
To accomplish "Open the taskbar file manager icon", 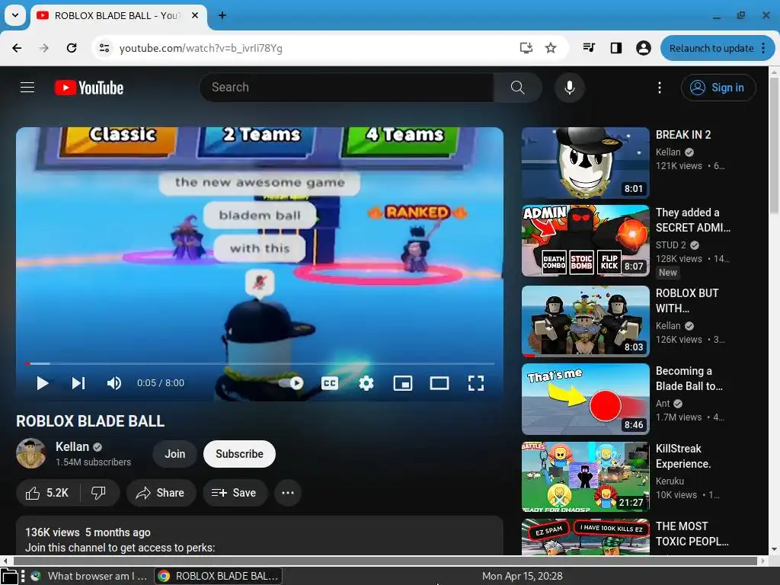I will click(10, 576).
